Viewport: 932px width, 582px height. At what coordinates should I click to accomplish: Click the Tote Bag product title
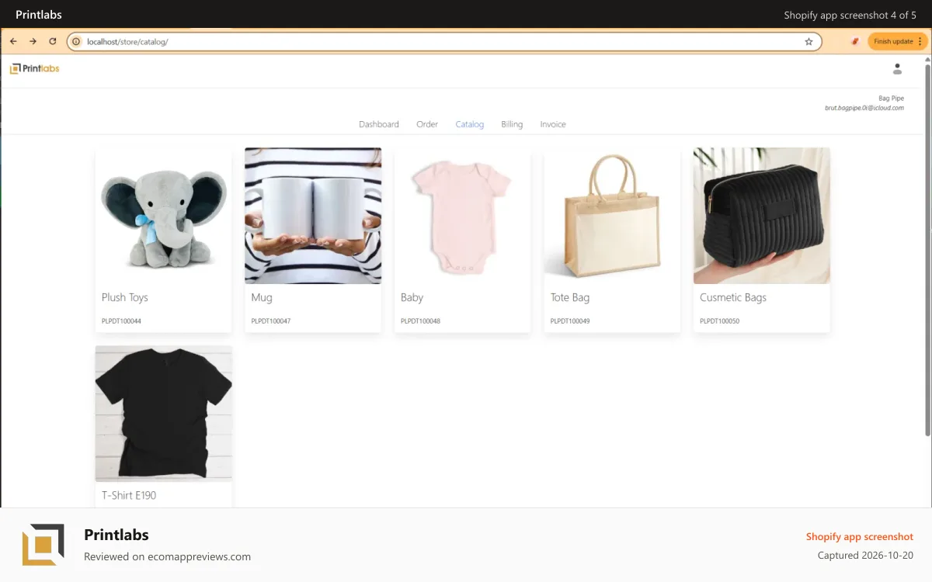click(x=570, y=298)
